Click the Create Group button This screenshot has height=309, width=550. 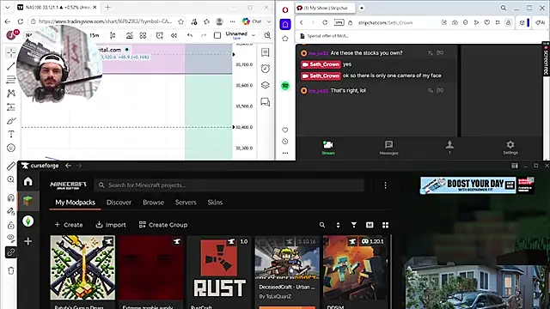point(163,225)
